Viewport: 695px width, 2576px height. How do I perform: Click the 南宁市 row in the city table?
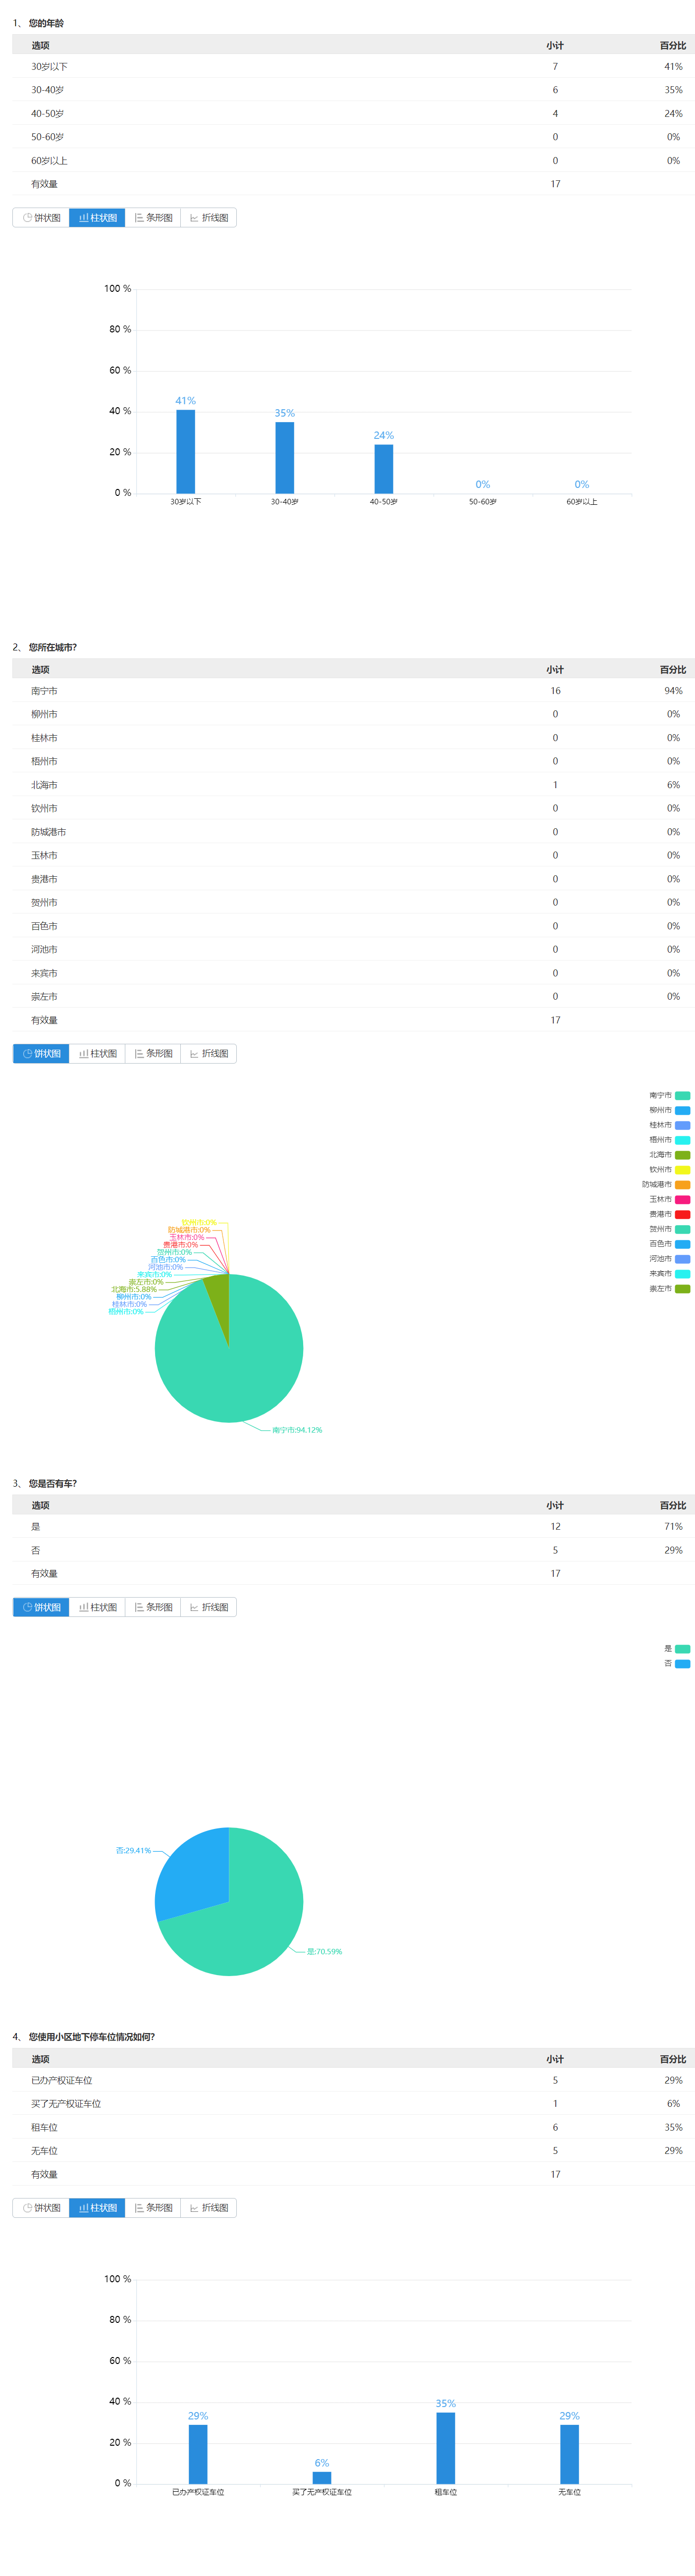click(44, 691)
